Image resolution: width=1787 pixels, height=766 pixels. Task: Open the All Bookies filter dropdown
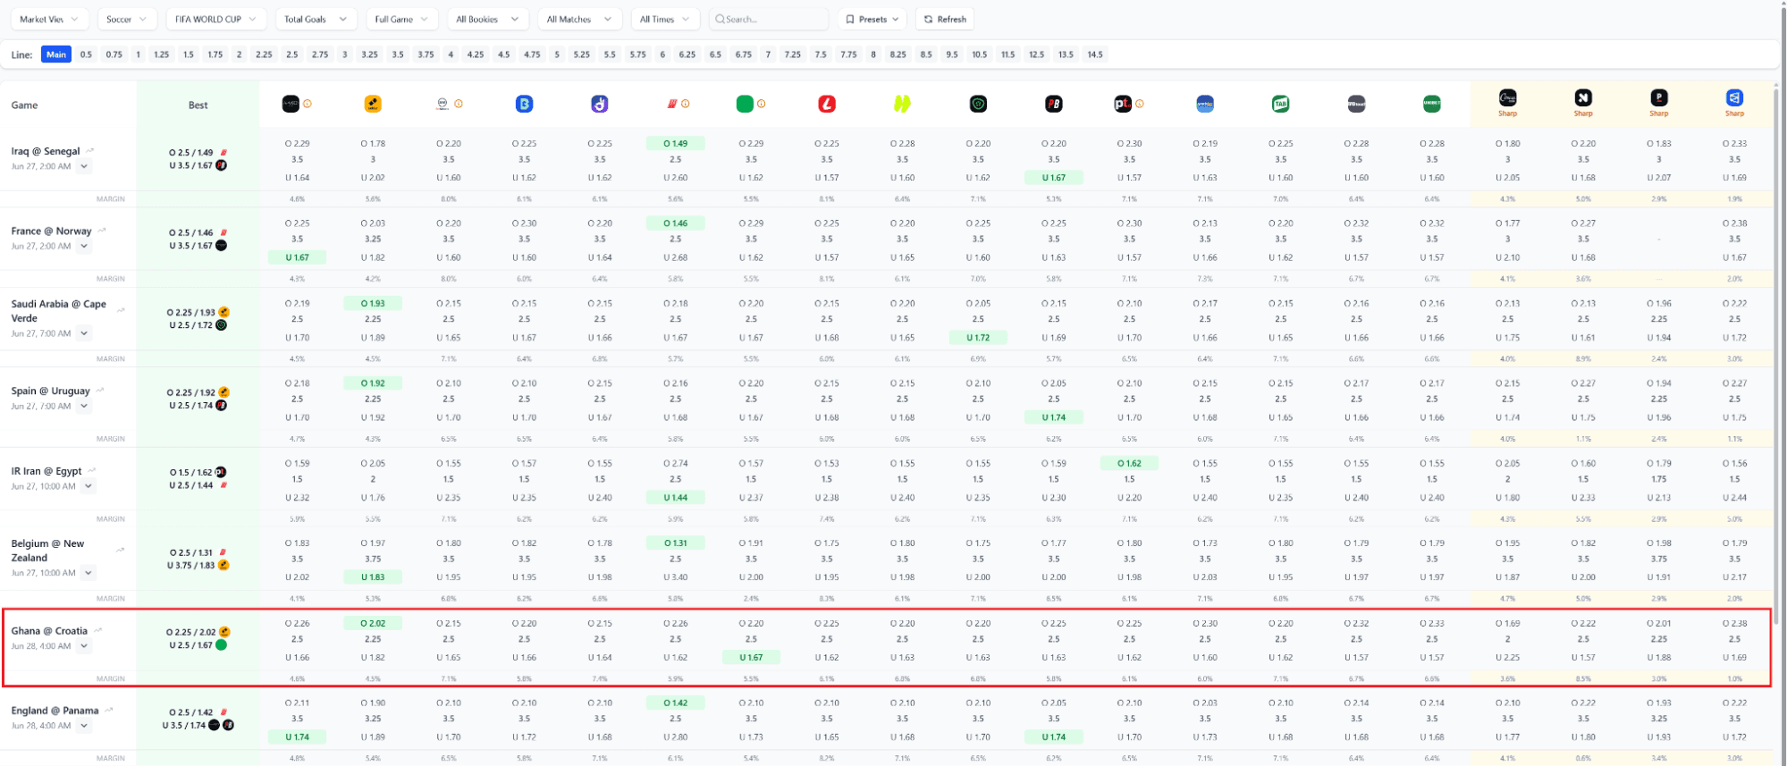(x=487, y=19)
